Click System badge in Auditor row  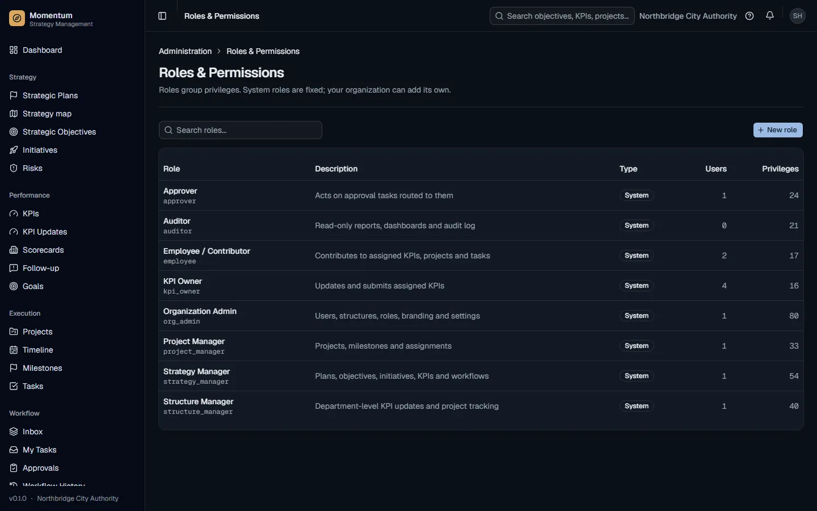pyautogui.click(x=637, y=225)
